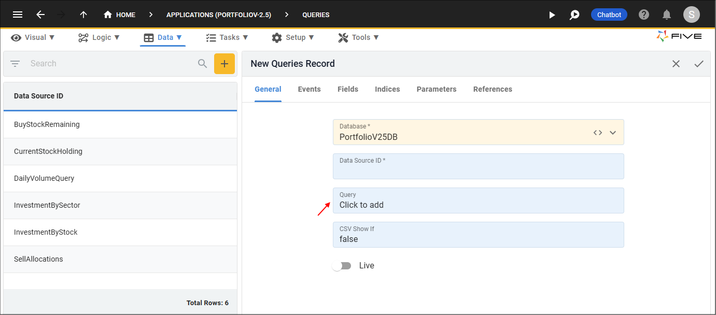Run the application with play icon

(552, 15)
